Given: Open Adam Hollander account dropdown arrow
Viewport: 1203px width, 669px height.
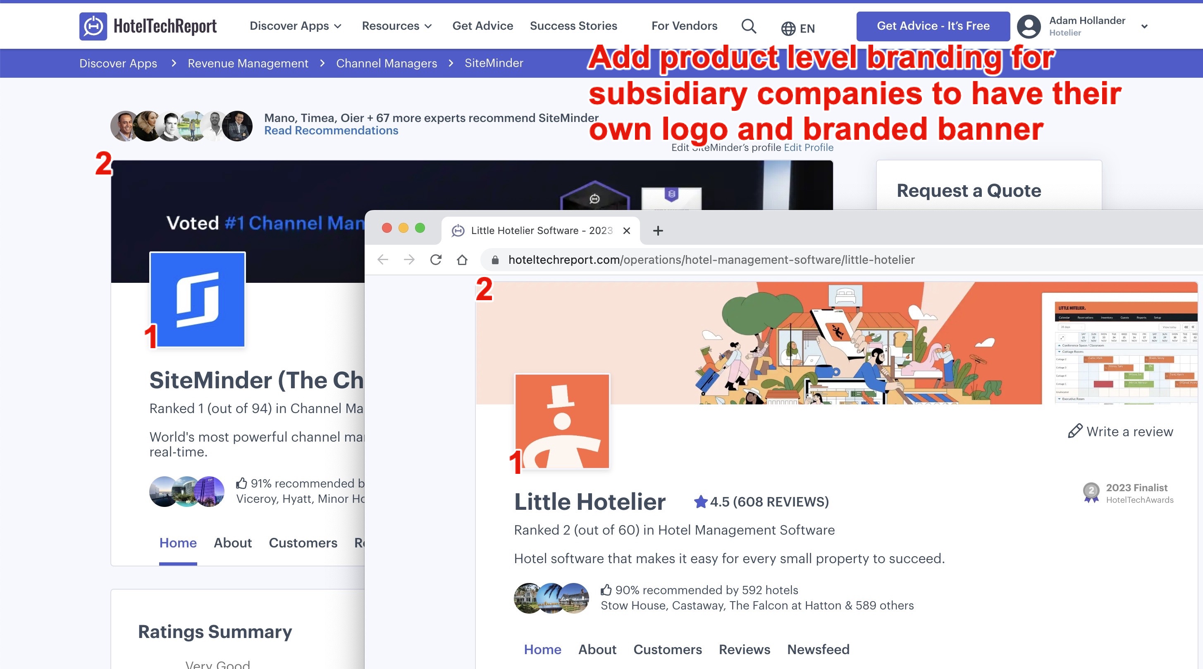Looking at the screenshot, I should [1144, 26].
